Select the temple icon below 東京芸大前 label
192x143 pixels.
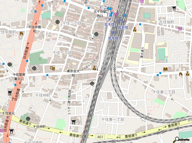tap(92, 84)
